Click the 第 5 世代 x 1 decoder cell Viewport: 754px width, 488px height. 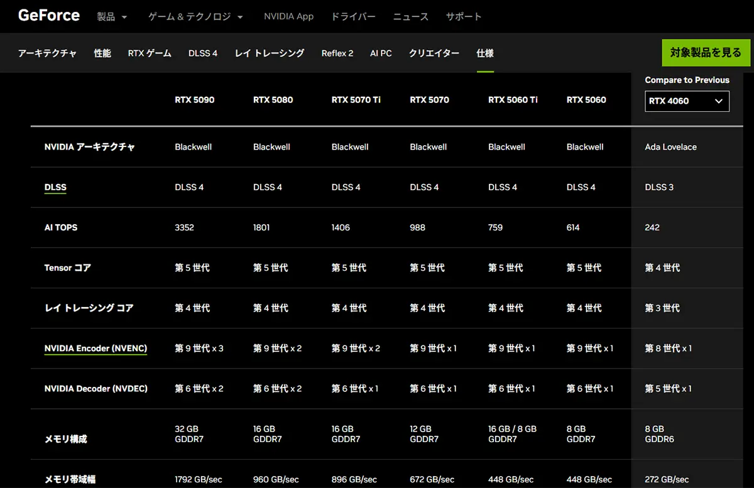coord(669,388)
